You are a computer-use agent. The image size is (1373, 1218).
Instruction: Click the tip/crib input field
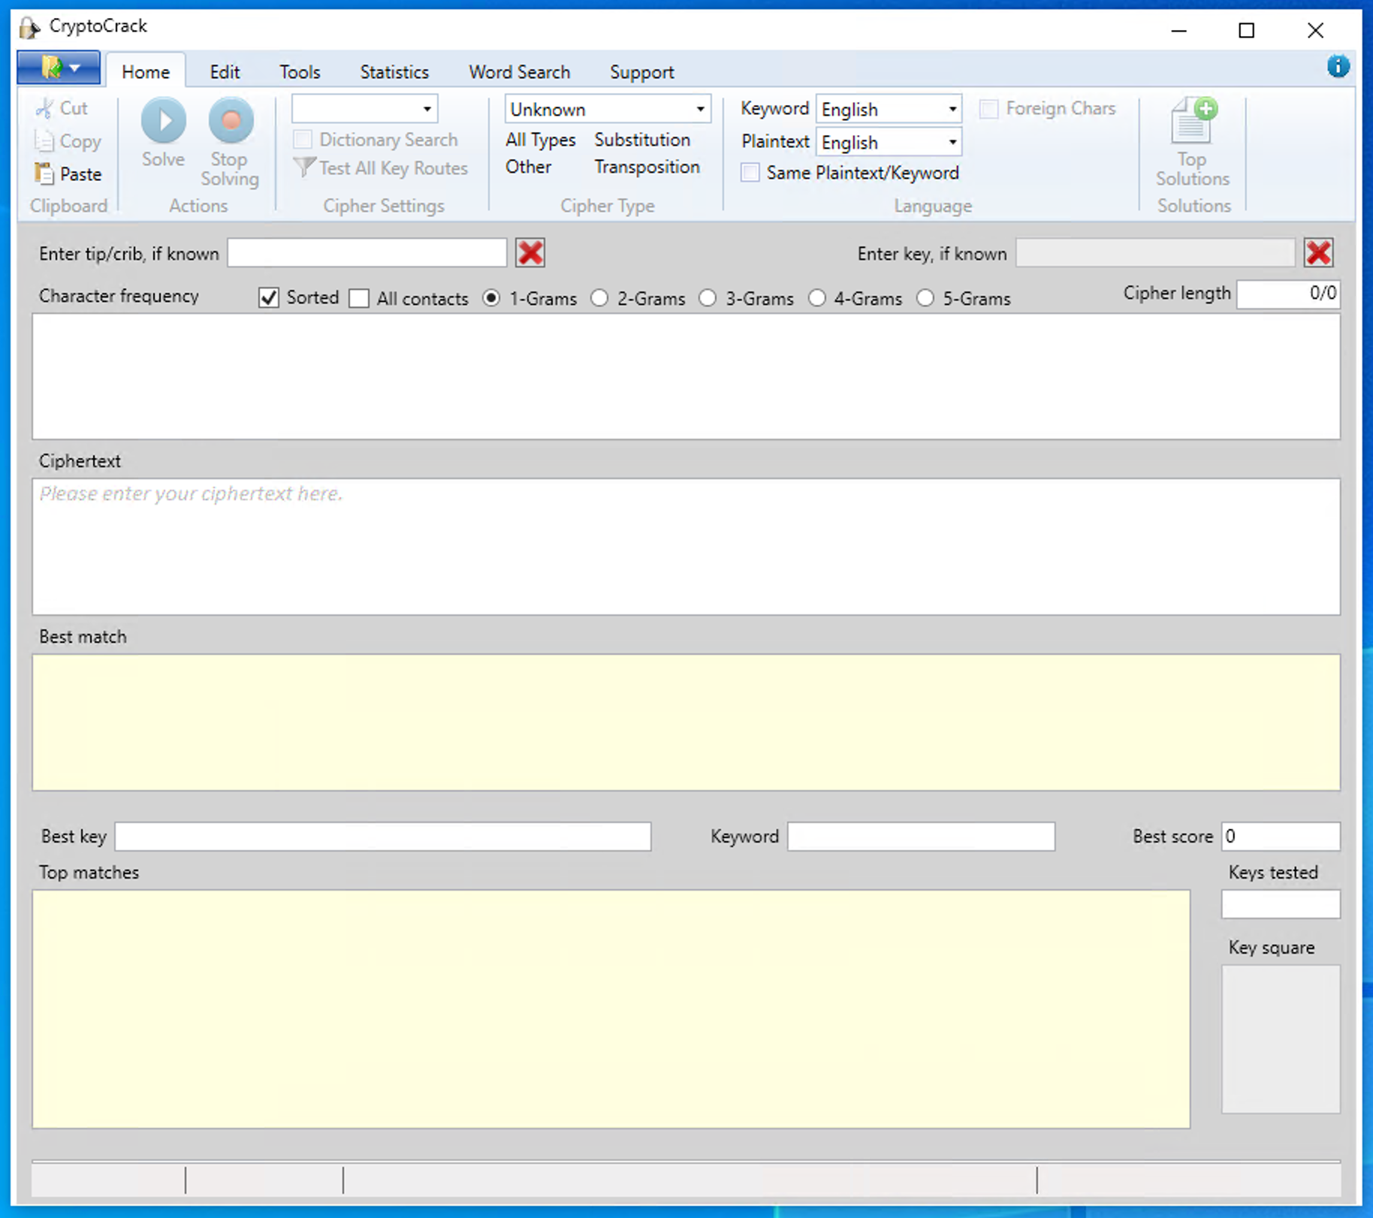(x=367, y=253)
